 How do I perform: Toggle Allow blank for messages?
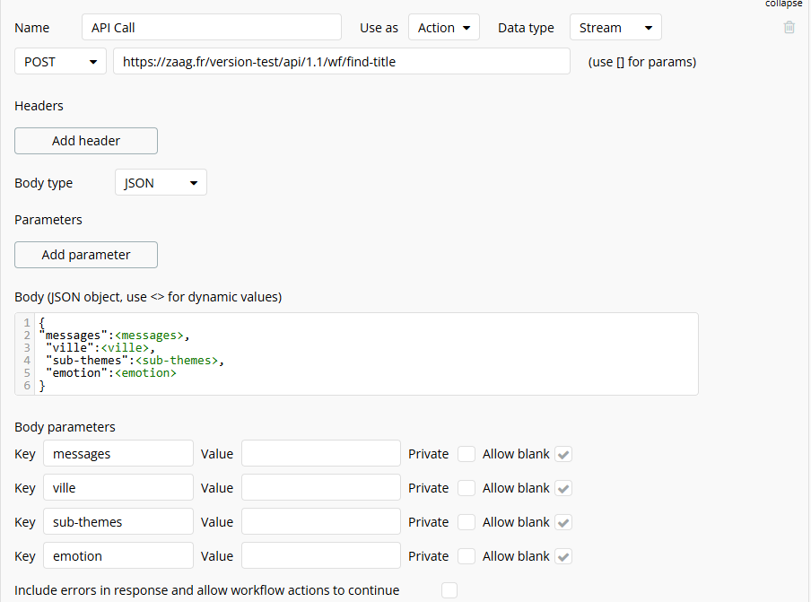tap(563, 454)
